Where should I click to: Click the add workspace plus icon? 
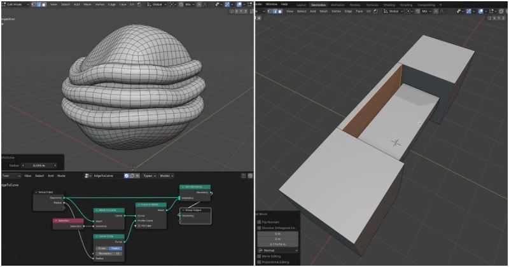click(440, 4)
